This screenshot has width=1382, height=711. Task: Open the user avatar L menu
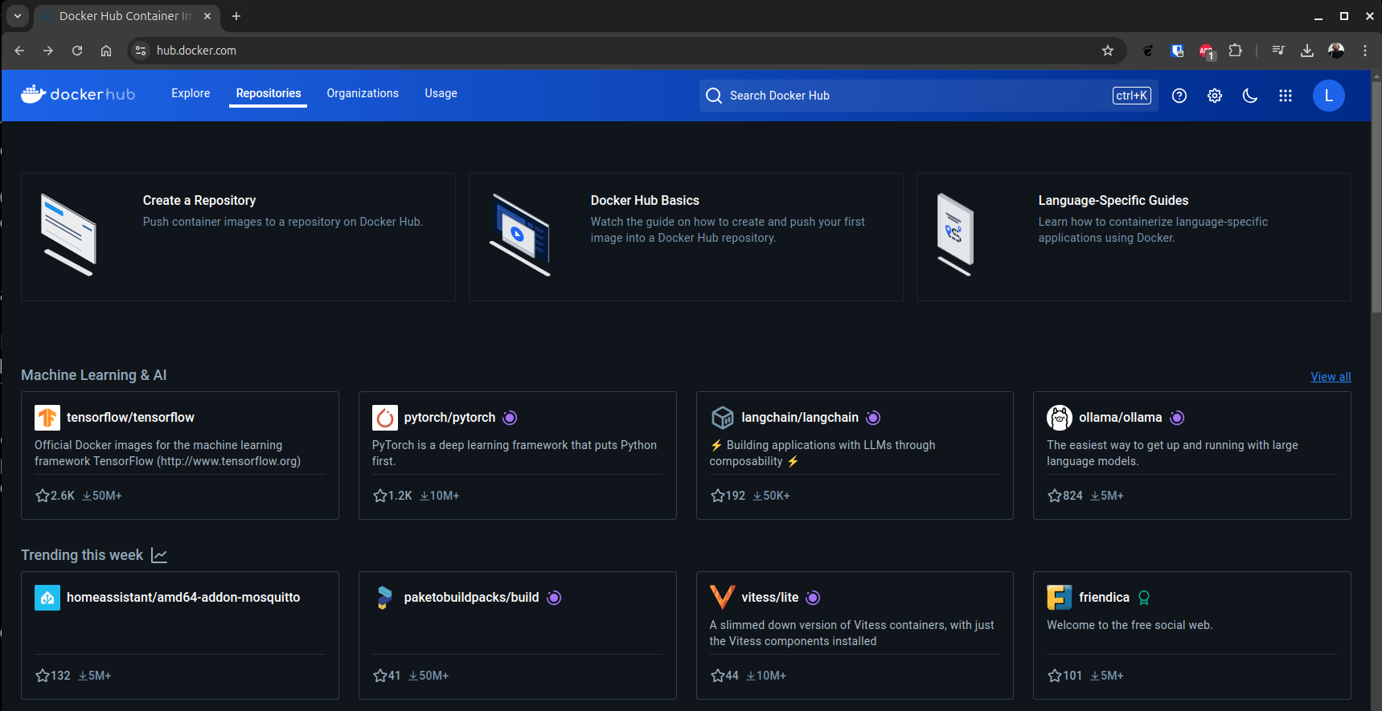[x=1329, y=96]
